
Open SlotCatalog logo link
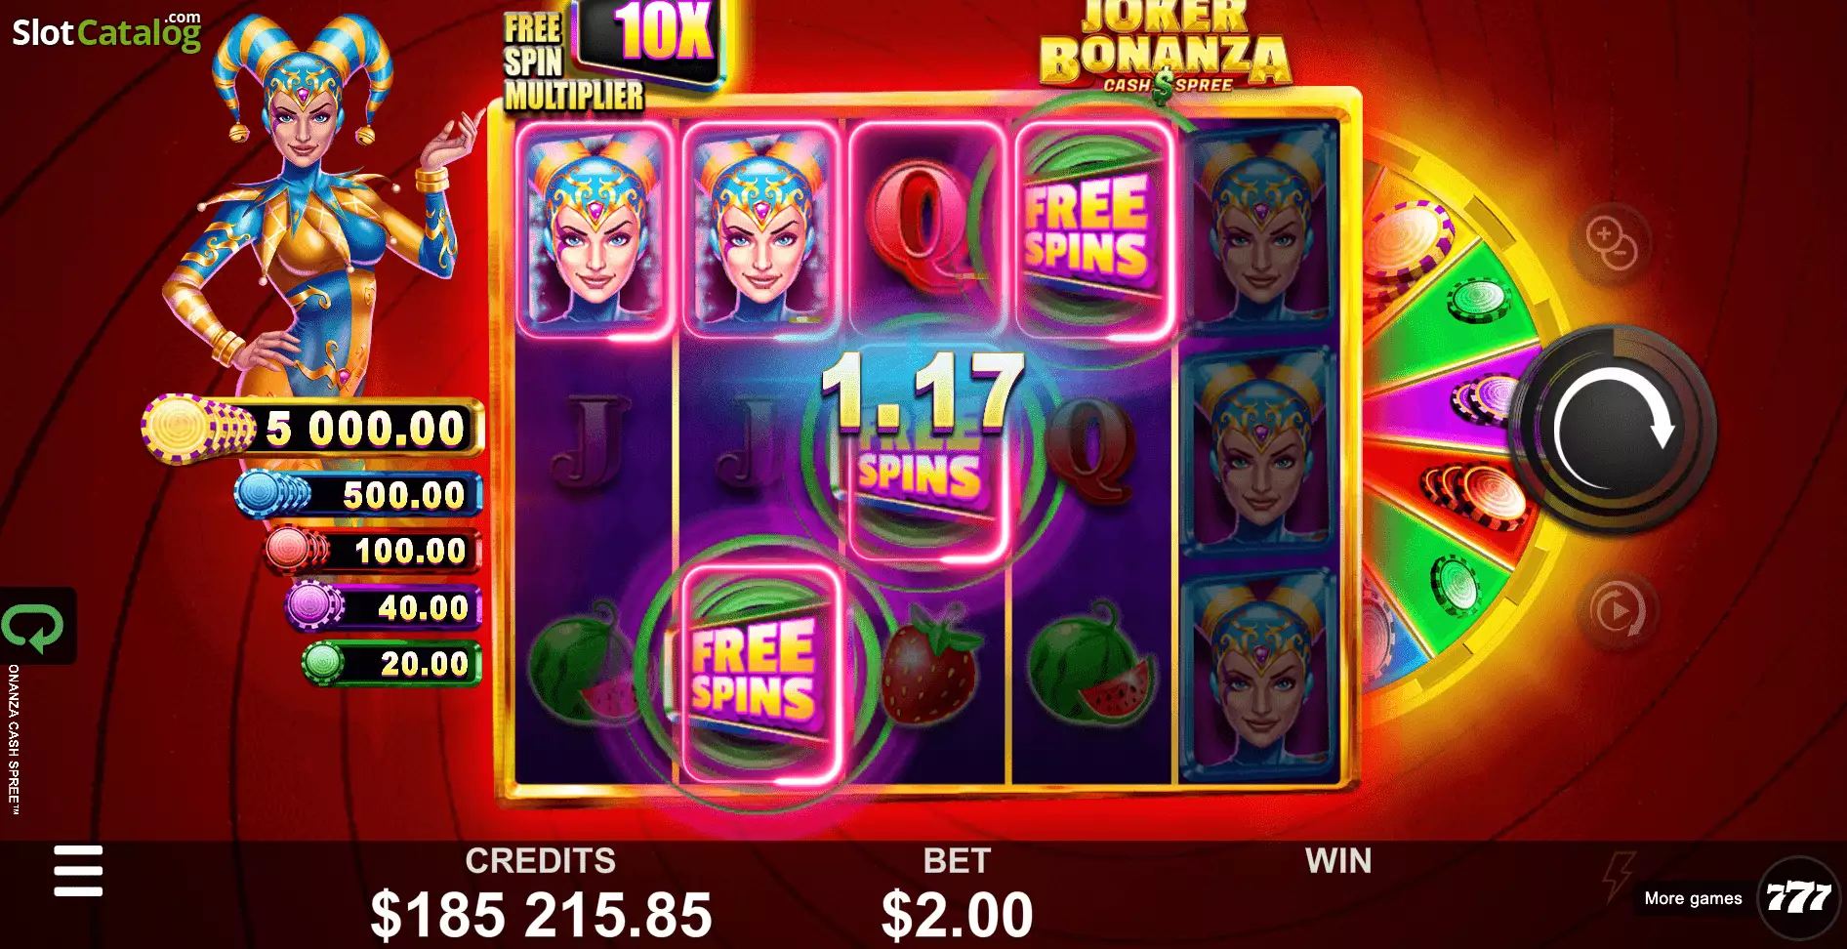tap(106, 31)
